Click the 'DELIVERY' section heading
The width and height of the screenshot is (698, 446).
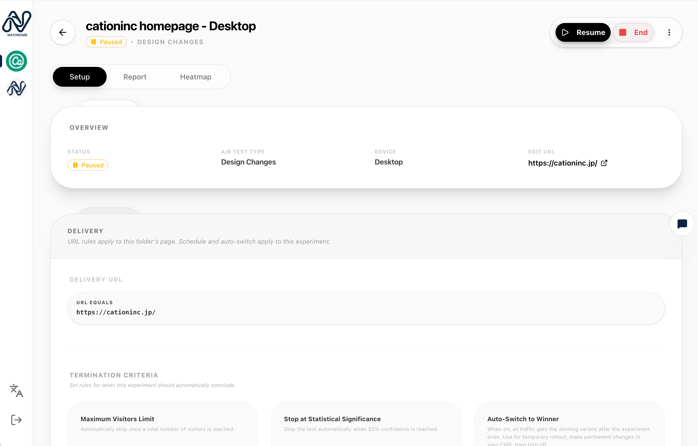click(85, 231)
